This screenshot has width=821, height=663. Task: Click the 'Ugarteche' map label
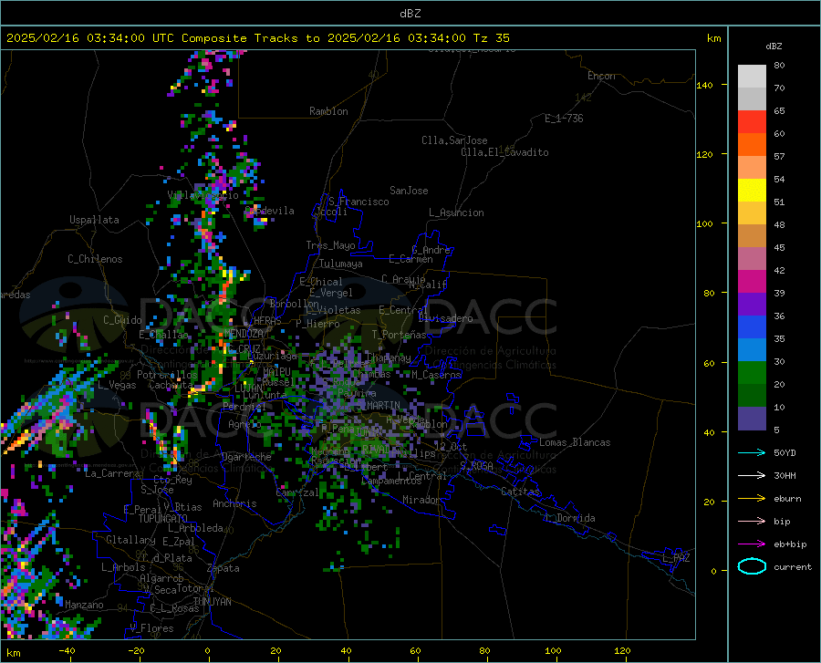click(x=246, y=457)
